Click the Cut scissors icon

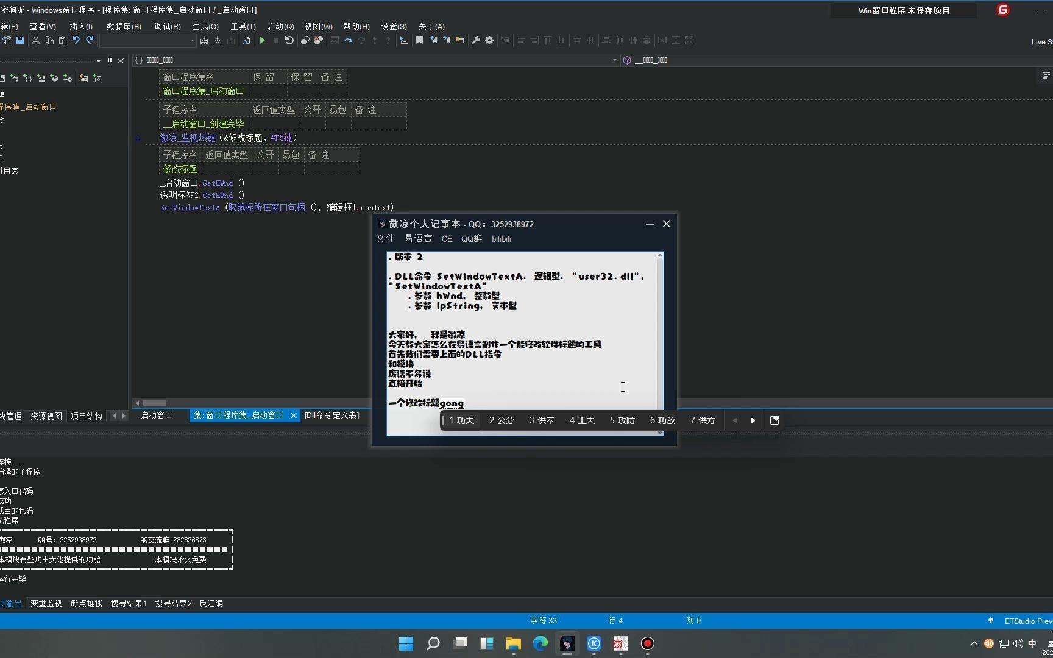click(36, 40)
